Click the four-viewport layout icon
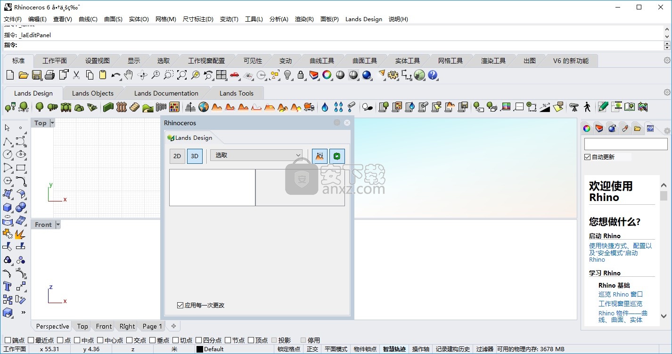 tap(221, 75)
